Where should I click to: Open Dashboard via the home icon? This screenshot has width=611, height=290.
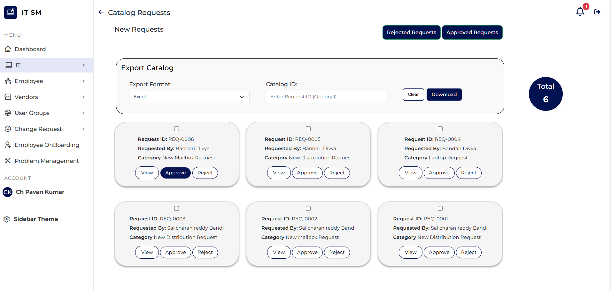[x=8, y=49]
